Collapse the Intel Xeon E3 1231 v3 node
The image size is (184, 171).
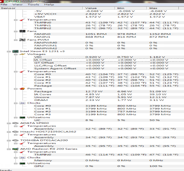coord(9,52)
